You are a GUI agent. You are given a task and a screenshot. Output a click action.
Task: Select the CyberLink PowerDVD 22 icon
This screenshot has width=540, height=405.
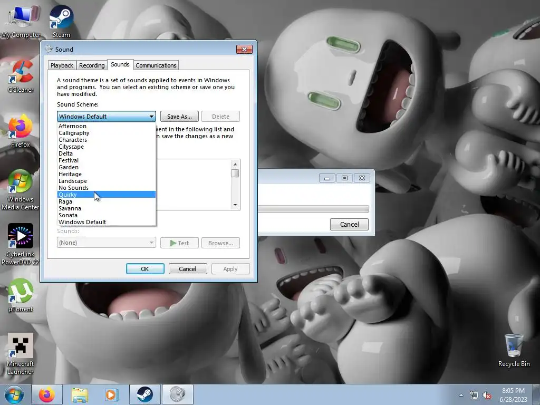point(21,245)
